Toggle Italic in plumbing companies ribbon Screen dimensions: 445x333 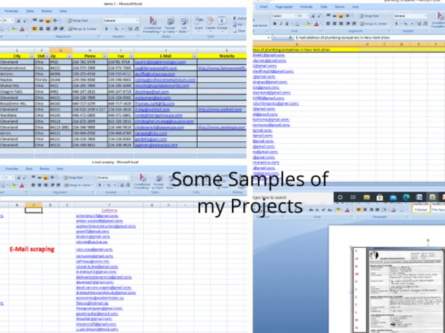pos(281,24)
